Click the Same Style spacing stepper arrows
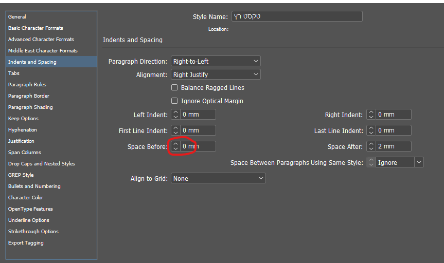The height and width of the screenshot is (263, 444). [371, 163]
